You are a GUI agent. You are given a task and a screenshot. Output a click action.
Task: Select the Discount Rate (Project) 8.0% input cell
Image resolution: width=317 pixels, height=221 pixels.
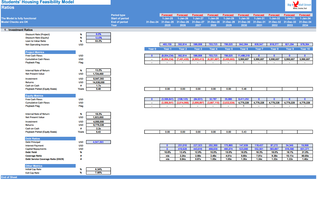(x=99, y=34)
